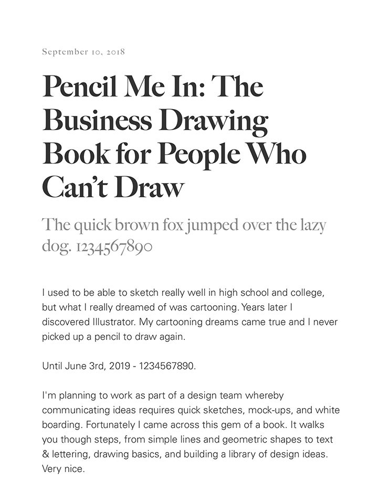Click the line "Until June 3rd, 2019 - 1234567890."

coord(119,366)
